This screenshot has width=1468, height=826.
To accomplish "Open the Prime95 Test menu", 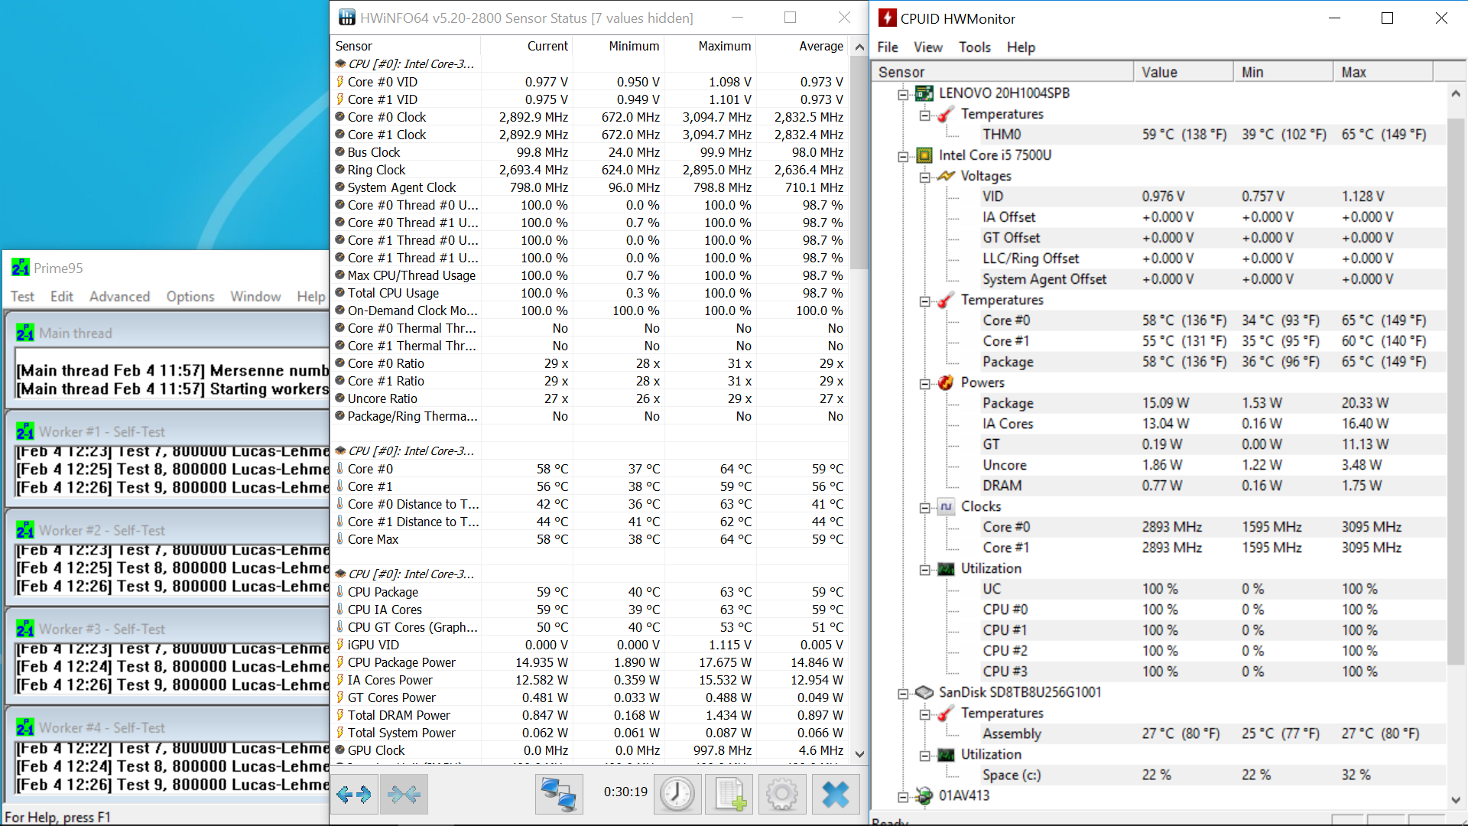I will tap(22, 297).
